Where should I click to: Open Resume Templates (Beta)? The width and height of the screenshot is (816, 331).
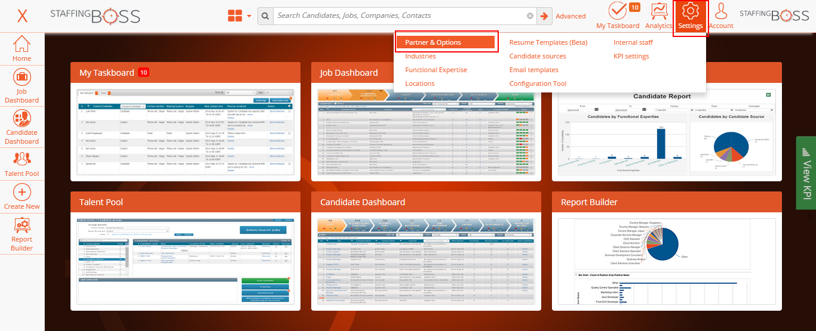(x=548, y=42)
